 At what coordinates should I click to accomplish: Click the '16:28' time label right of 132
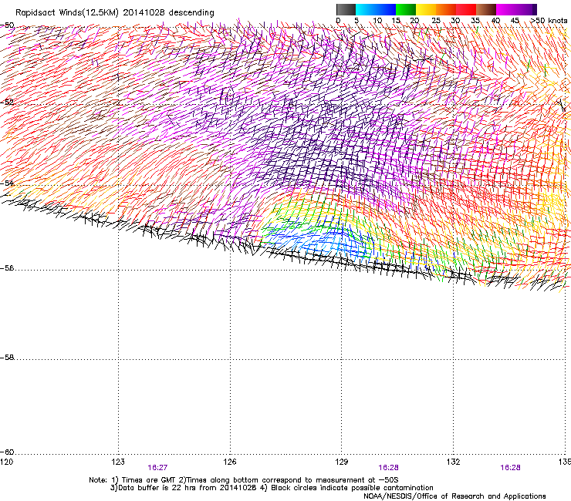click(511, 468)
